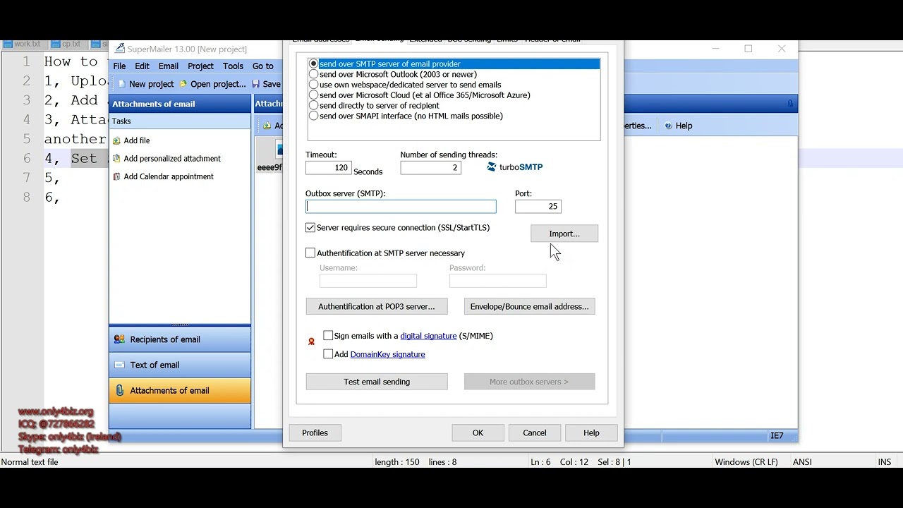903x508 pixels.
Task: Click Authentification at POP3 server... button
Action: tap(377, 306)
